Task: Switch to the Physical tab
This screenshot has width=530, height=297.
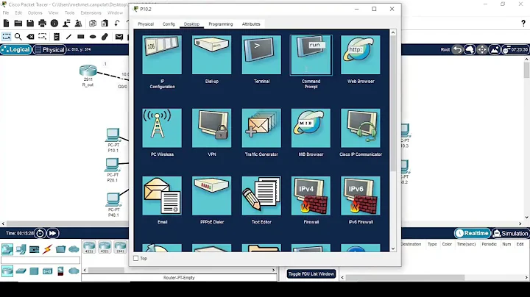Action: [x=146, y=24]
